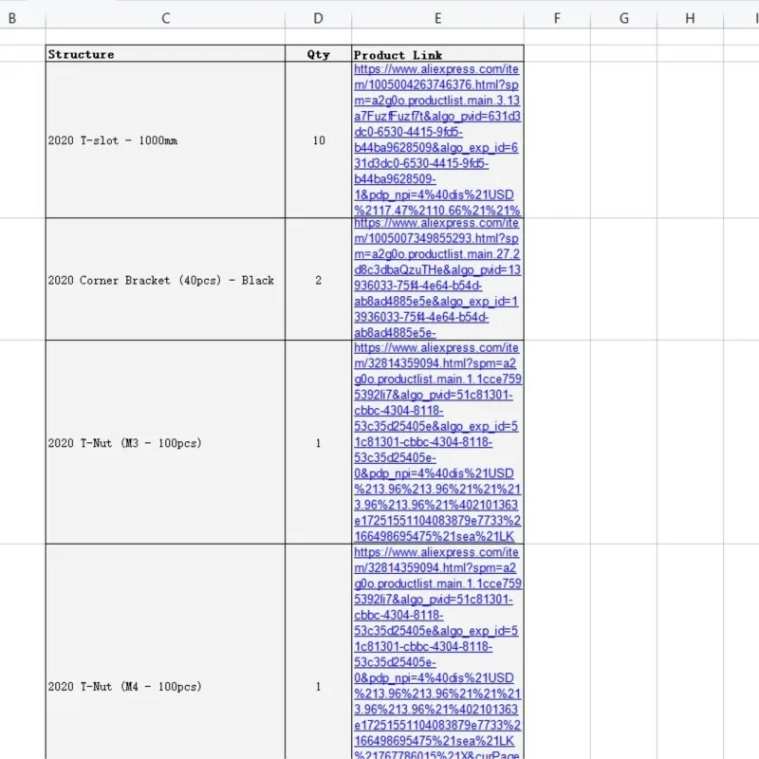Select cell '2020 T-slot - 1000mm'
The width and height of the screenshot is (759, 759).
[x=165, y=139]
